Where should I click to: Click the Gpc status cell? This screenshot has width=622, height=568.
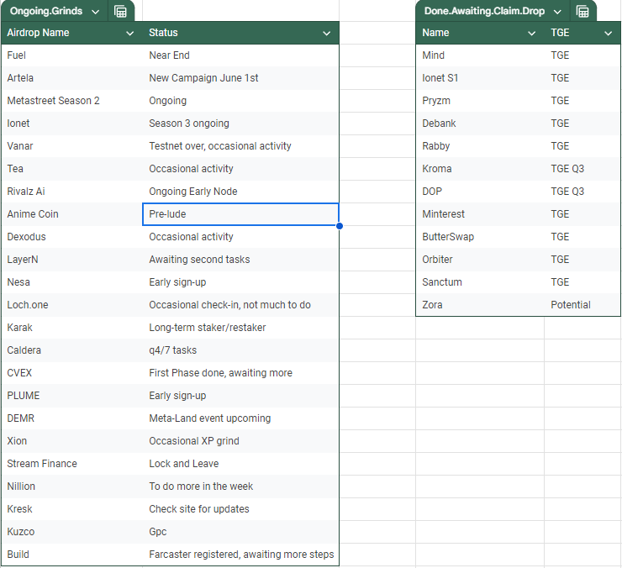(x=240, y=532)
